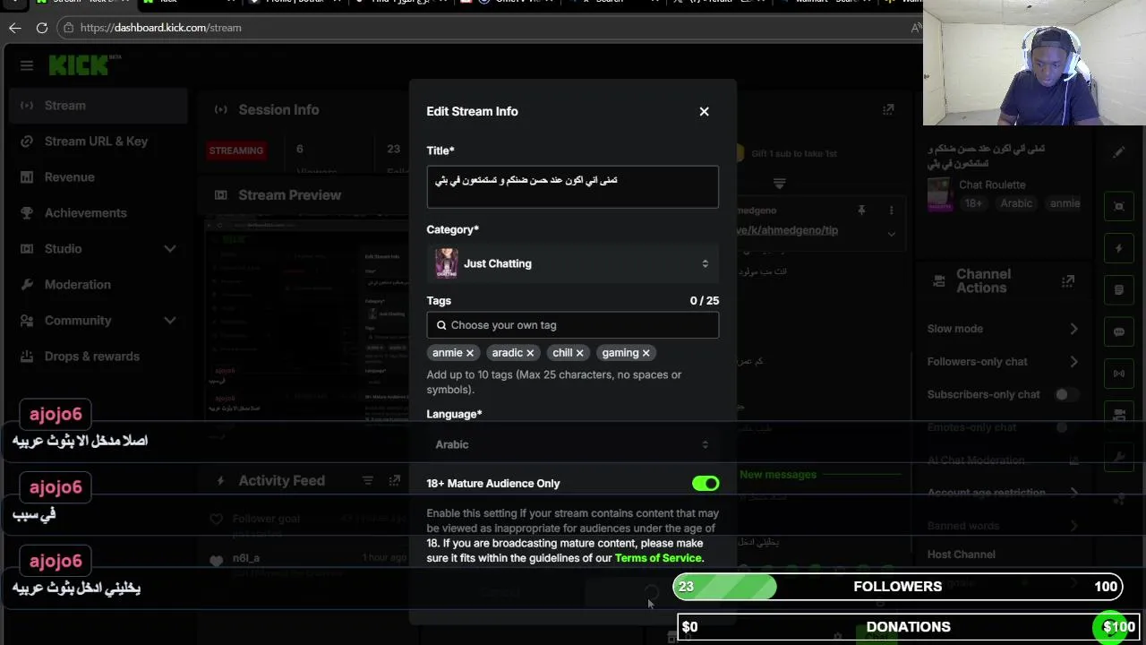This screenshot has height=645, width=1146.
Task: Click the camera icon in right toolbar
Action: 1119,415
